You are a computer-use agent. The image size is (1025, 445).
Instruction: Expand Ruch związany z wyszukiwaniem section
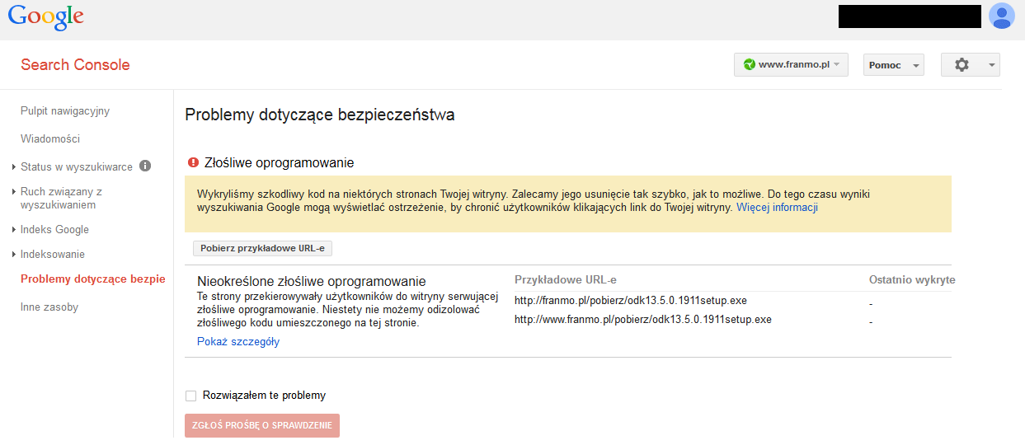pyautogui.click(x=14, y=192)
